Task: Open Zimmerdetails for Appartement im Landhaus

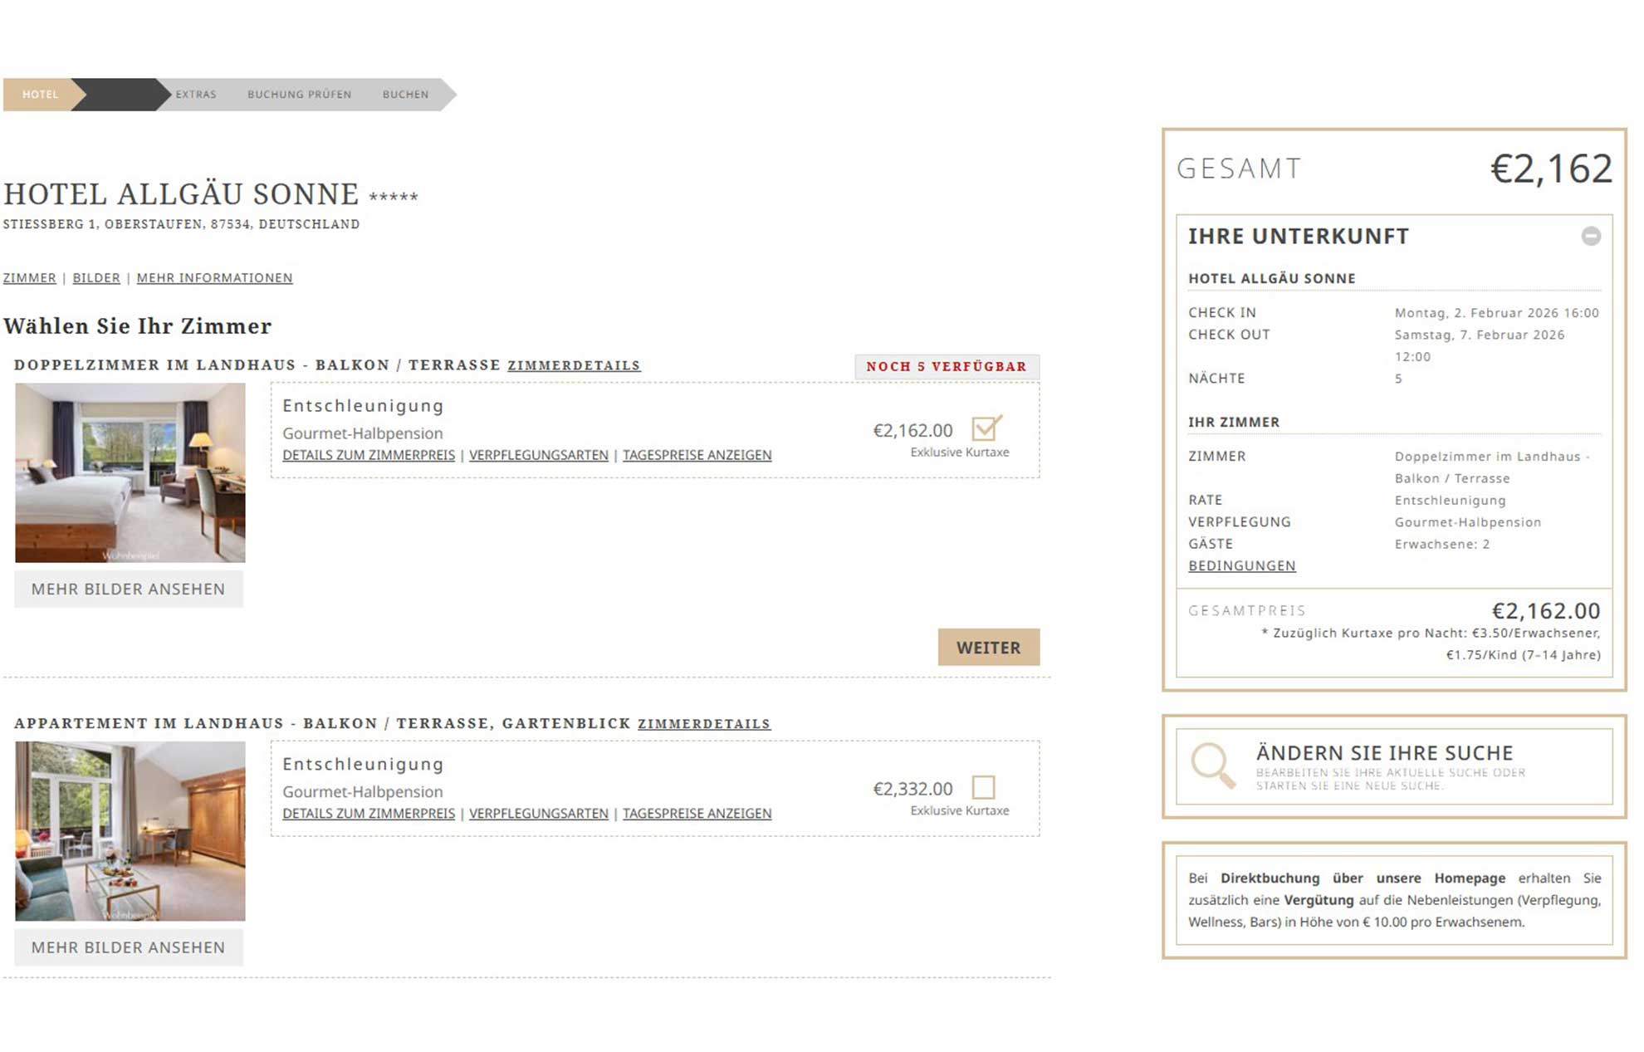Action: tap(703, 724)
